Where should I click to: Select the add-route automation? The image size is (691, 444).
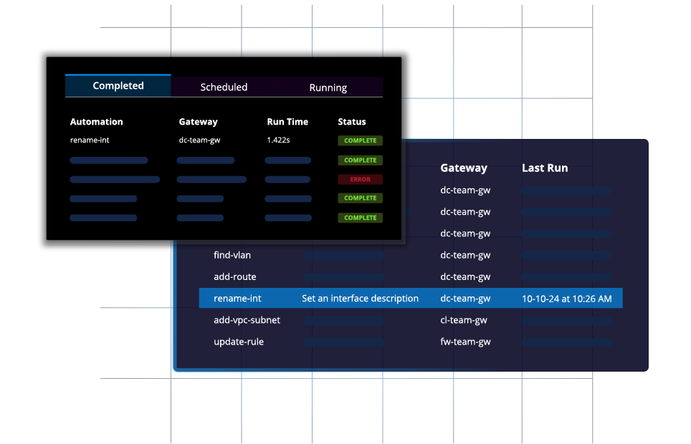click(x=234, y=276)
